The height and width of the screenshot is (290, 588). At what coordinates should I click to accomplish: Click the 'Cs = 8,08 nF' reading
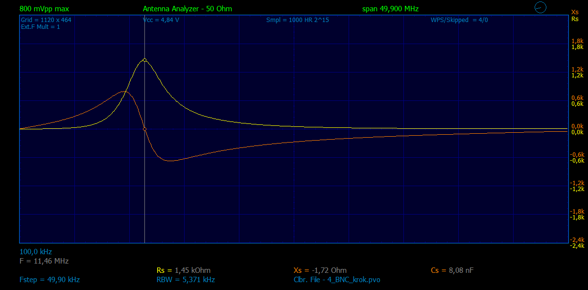point(452,270)
